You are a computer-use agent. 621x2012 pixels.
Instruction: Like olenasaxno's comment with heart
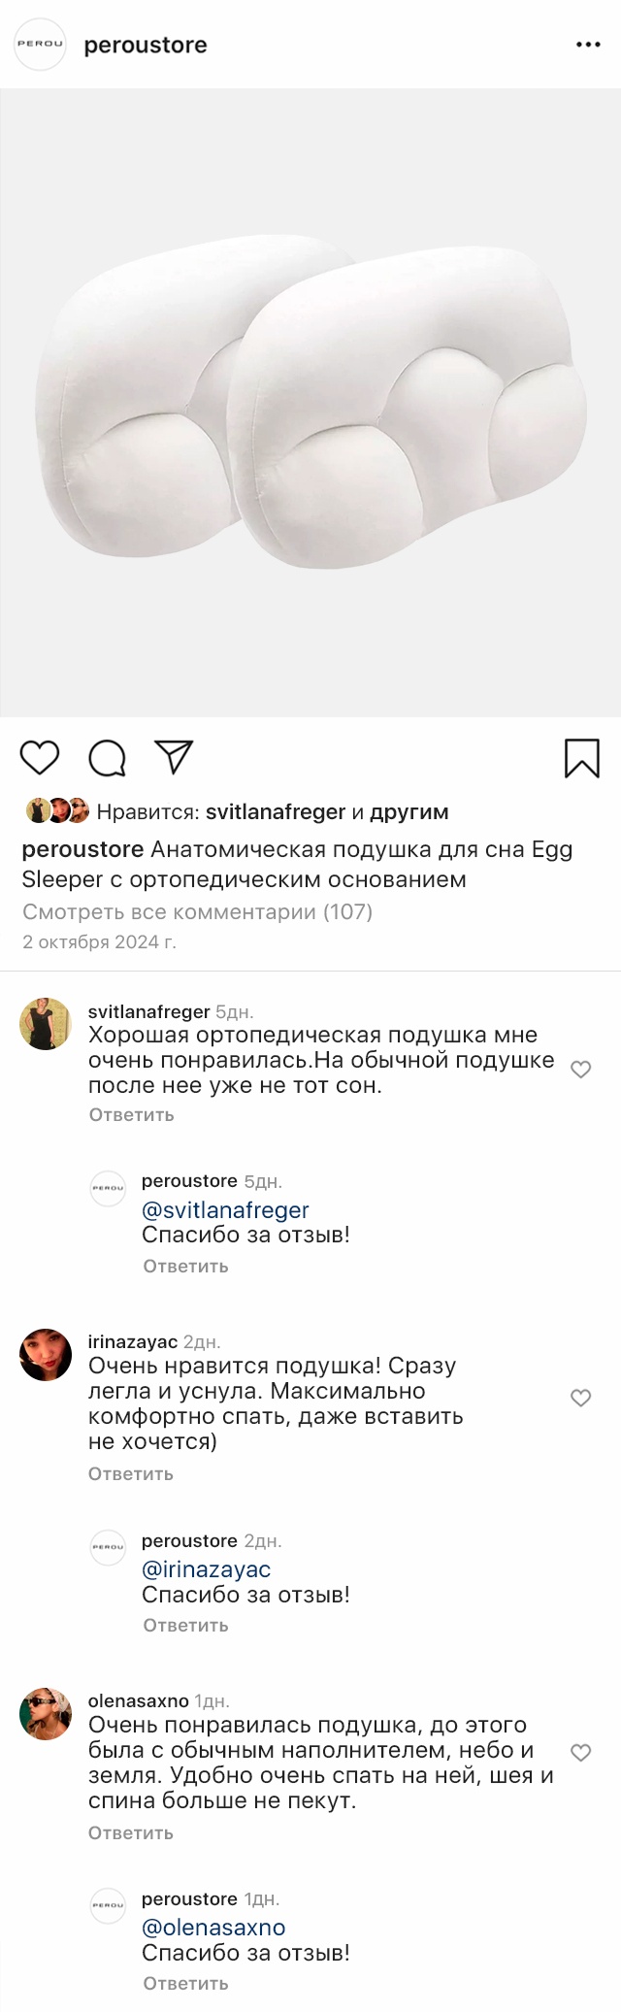click(x=580, y=1753)
